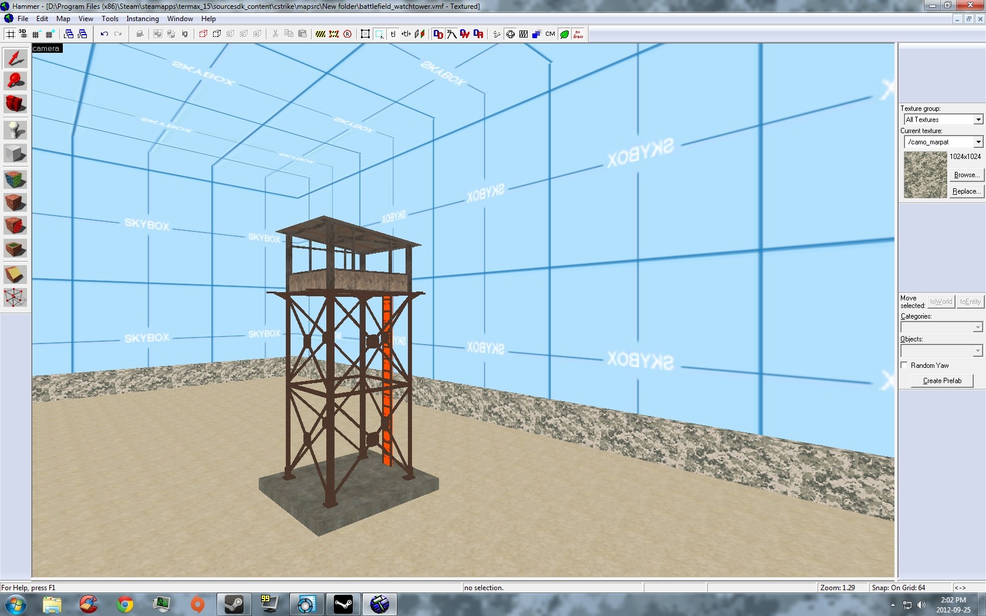This screenshot has width=986, height=616.
Task: Activate the Vertex manipulation tool
Action: [x=15, y=297]
